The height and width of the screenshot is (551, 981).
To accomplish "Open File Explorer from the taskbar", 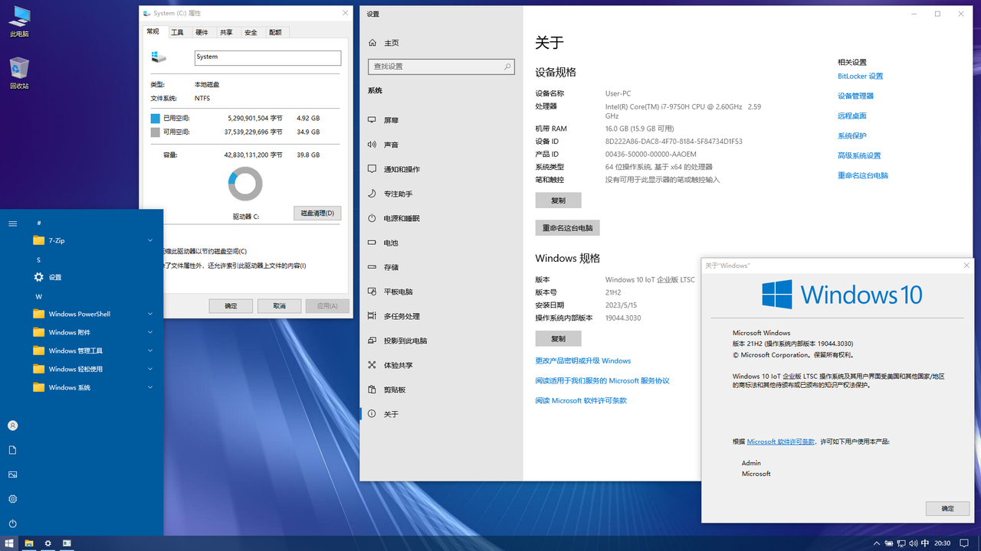I will (x=29, y=543).
